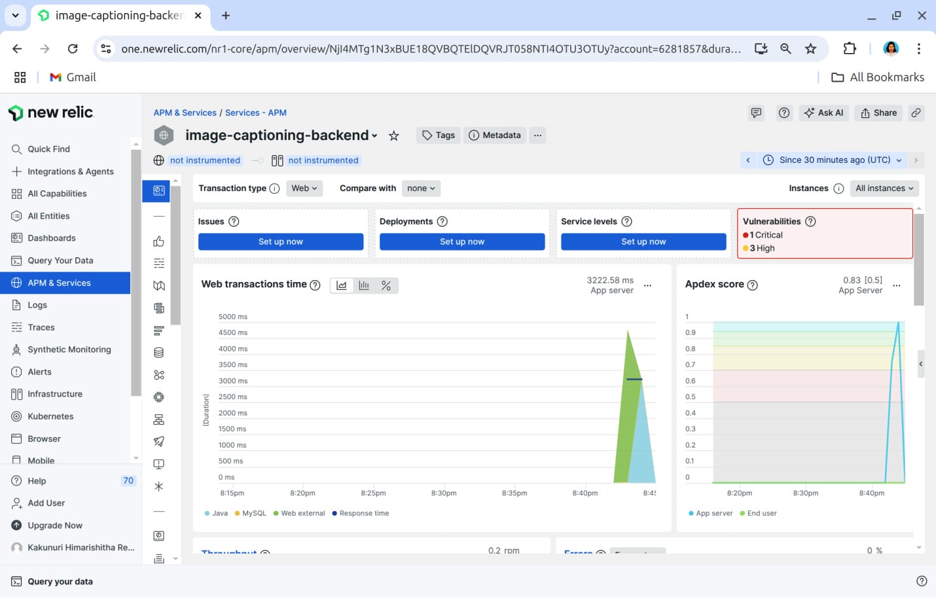936x598 pixels.
Task: Click Set up now under Deployments
Action: pyautogui.click(x=462, y=241)
